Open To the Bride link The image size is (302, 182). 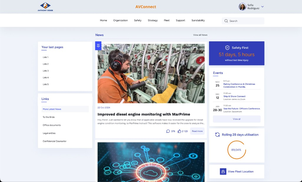(x=49, y=117)
